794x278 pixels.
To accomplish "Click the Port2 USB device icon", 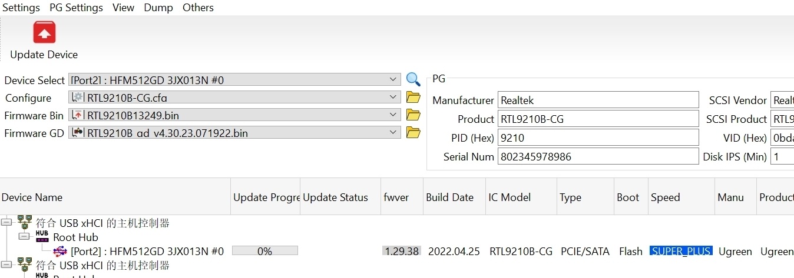I will pyautogui.click(x=60, y=252).
